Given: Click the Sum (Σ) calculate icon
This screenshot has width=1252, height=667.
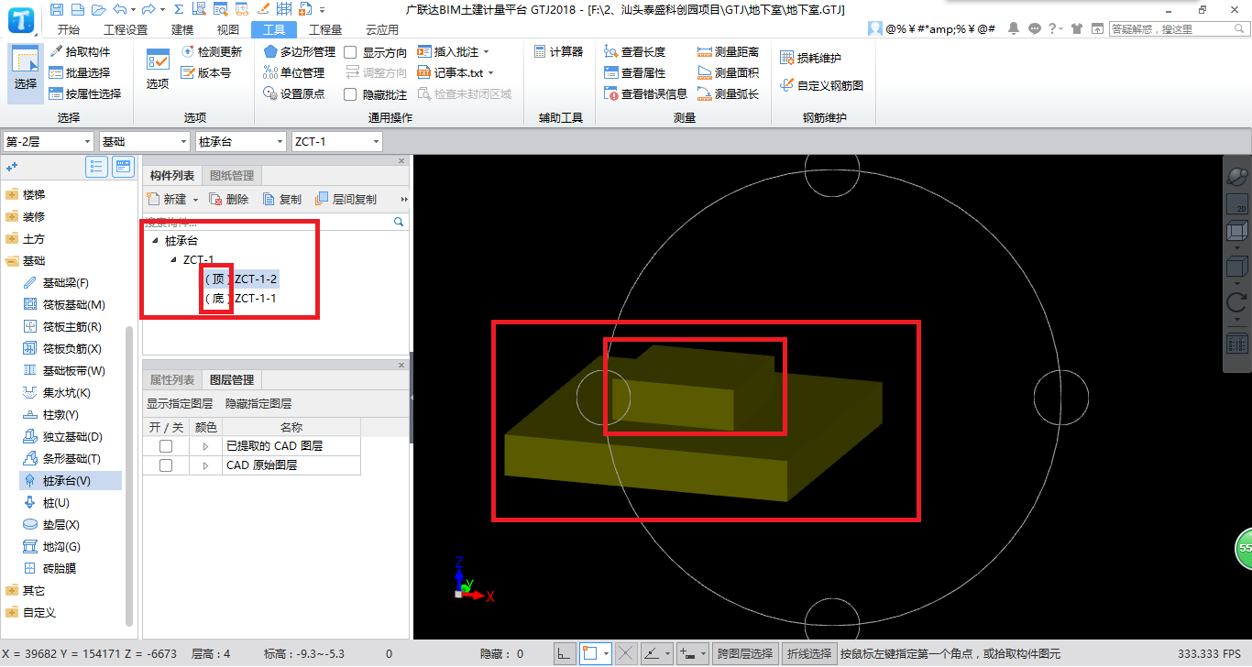Looking at the screenshot, I should click(178, 9).
